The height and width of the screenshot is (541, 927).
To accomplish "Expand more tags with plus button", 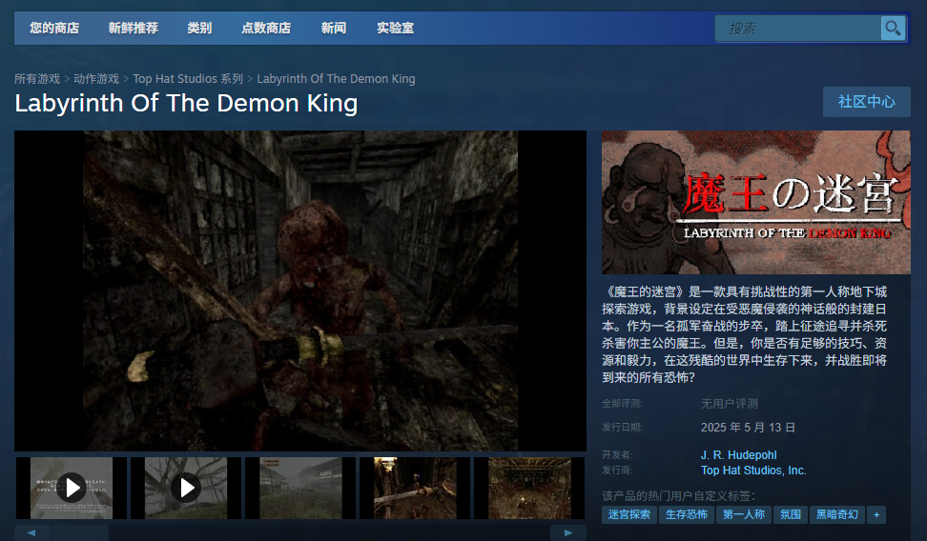I will tap(875, 514).
